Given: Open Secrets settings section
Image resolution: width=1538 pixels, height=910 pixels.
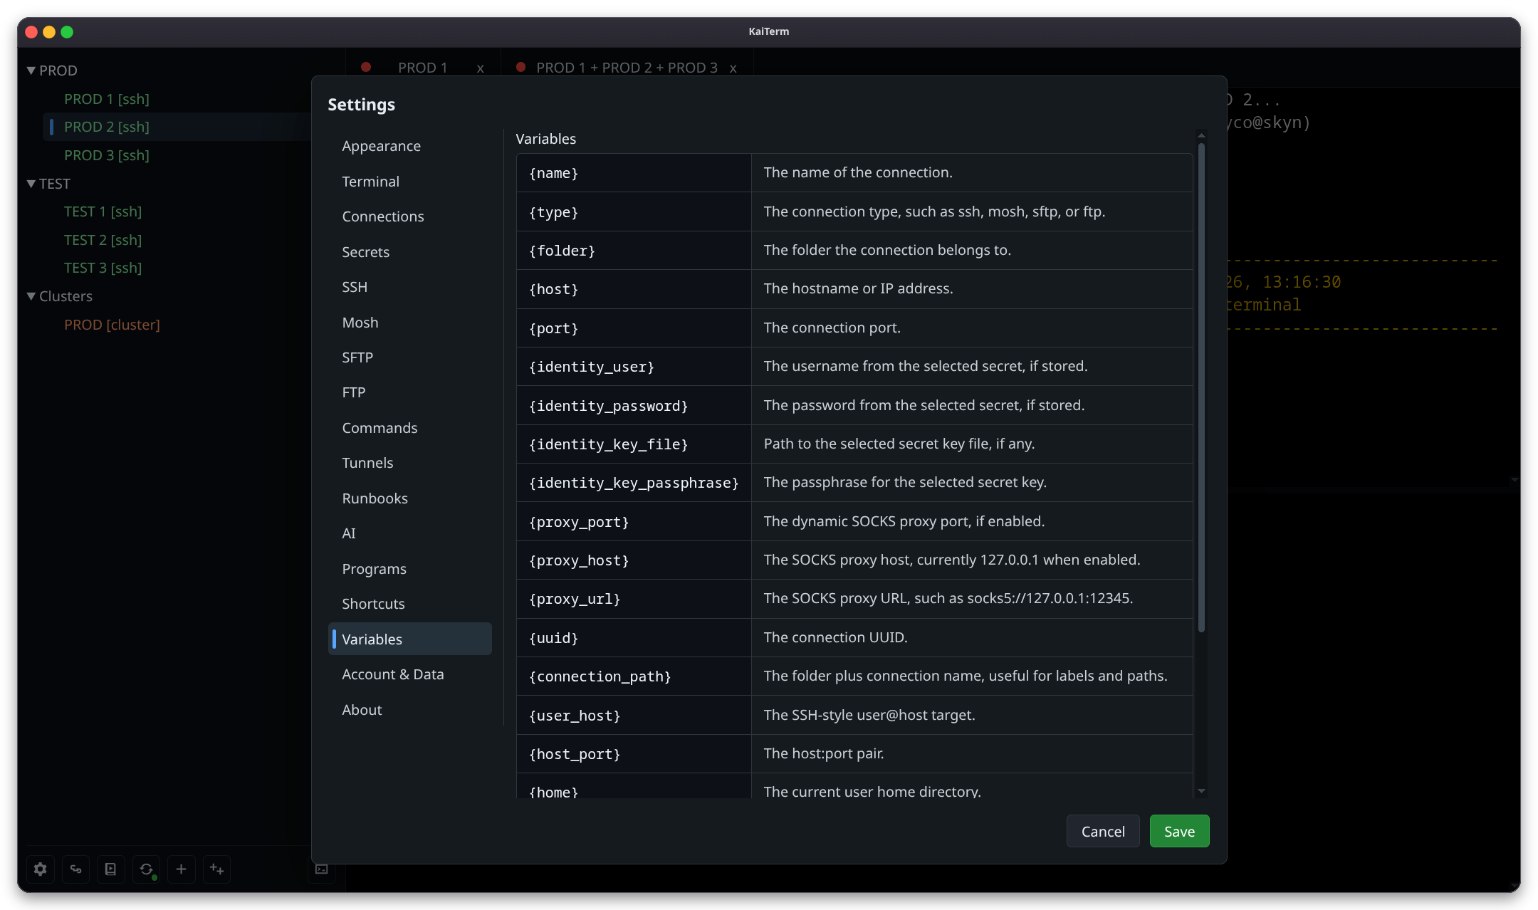Looking at the screenshot, I should [x=410, y=252].
